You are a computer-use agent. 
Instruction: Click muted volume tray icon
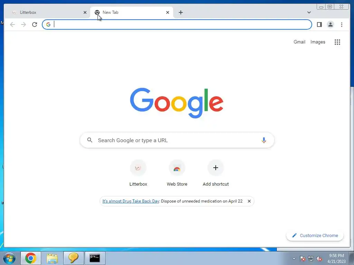[x=319, y=258]
